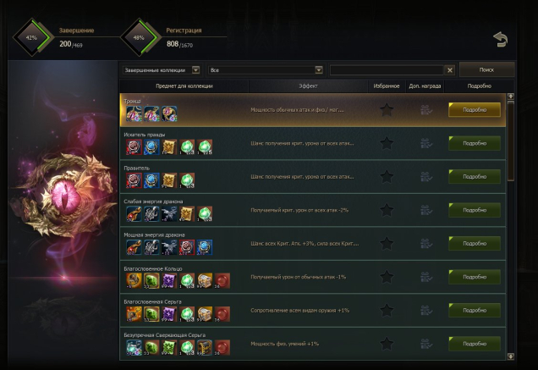Screen dimensions: 538x370
Task: Click bonus reward gift icon in Троица row
Action: pos(425,110)
